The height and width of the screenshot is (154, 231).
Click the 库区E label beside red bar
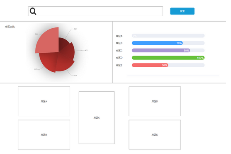pos(119,65)
